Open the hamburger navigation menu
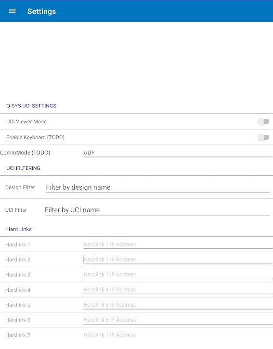 coord(12,11)
